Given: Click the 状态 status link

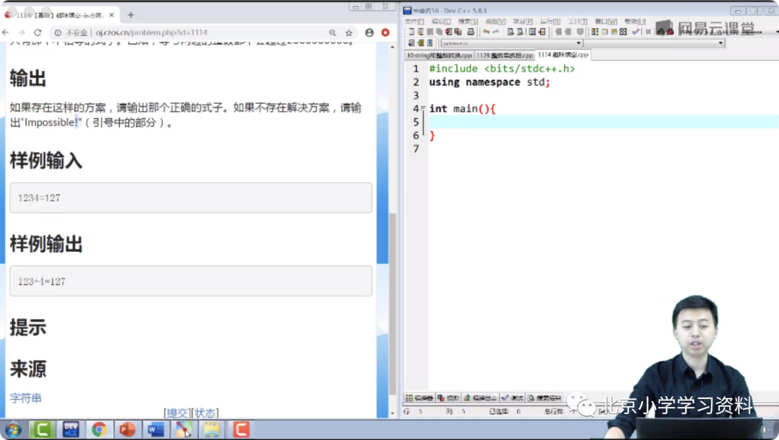Looking at the screenshot, I should click(x=205, y=413).
